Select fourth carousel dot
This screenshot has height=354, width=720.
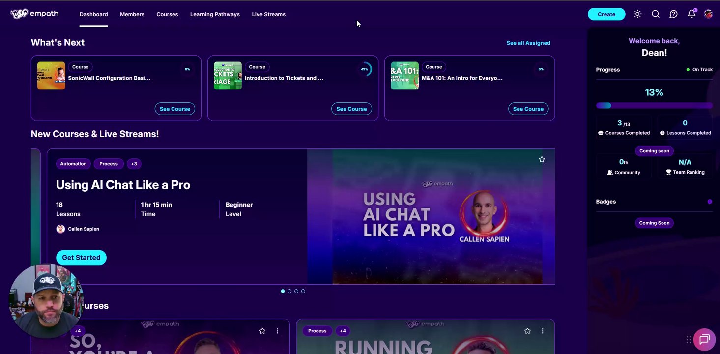click(x=303, y=291)
